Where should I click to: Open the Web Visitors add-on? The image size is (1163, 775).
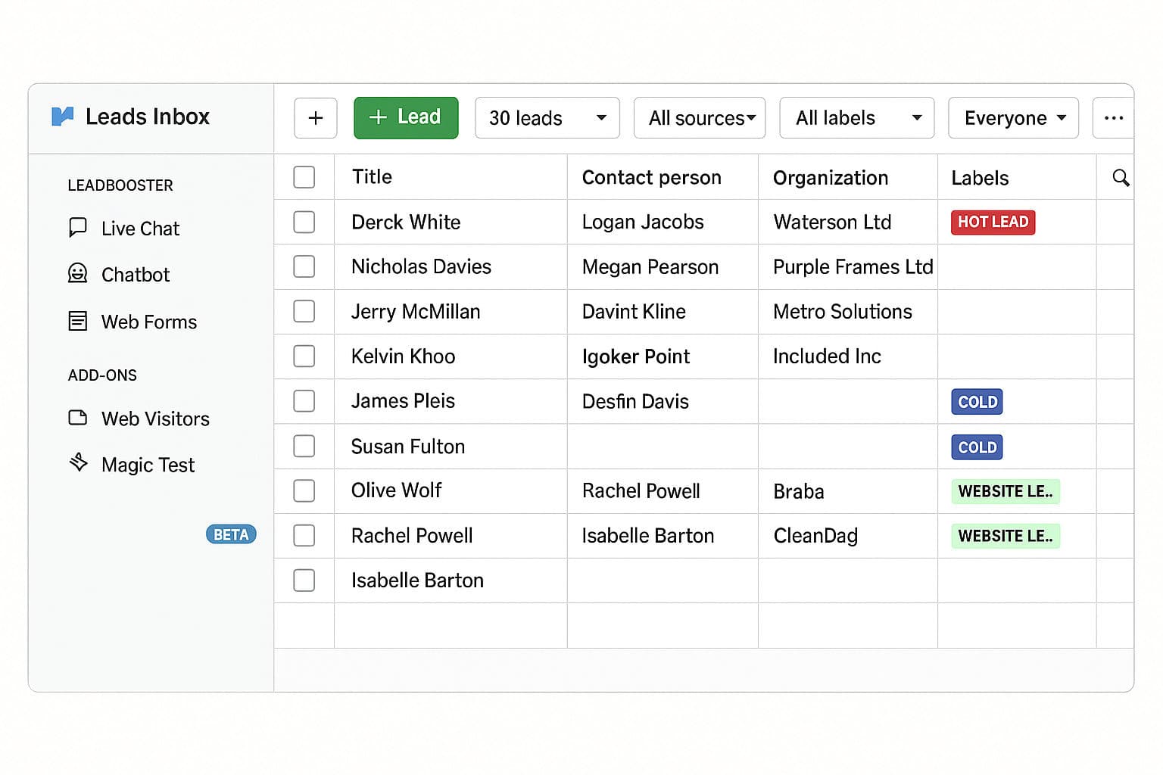pos(155,419)
